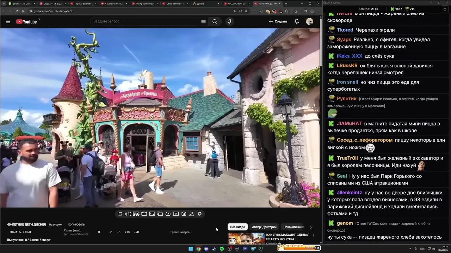Open the on-screen keyboard icon in search box

pos(203,21)
